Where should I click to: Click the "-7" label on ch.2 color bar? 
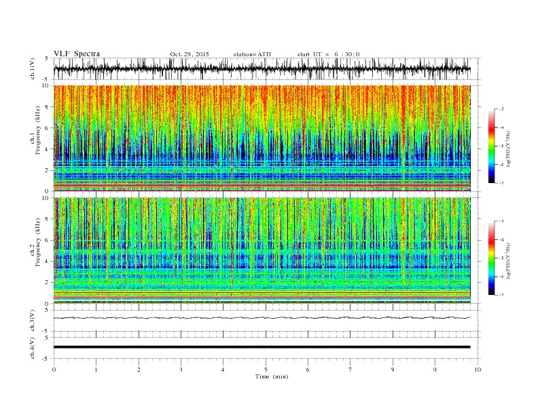click(501, 295)
